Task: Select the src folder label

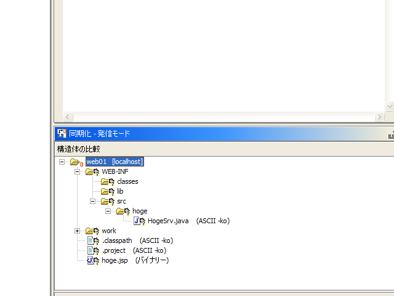Action: pyautogui.click(x=121, y=202)
